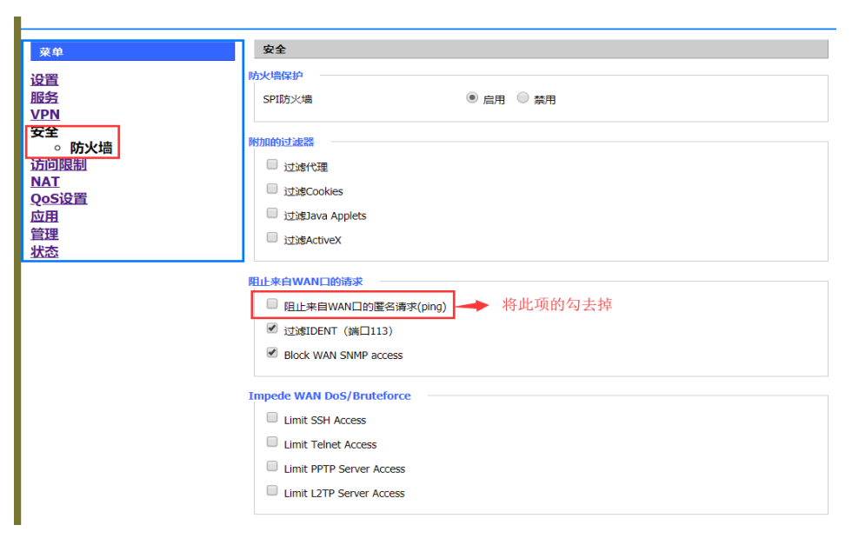The height and width of the screenshot is (545, 852).
Task: Toggle 阻止来自WAN口的匿名请求(ping) checkbox
Action: coord(272,303)
